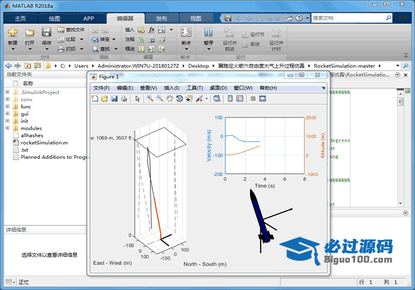Click the search documentation input field

coord(348,18)
